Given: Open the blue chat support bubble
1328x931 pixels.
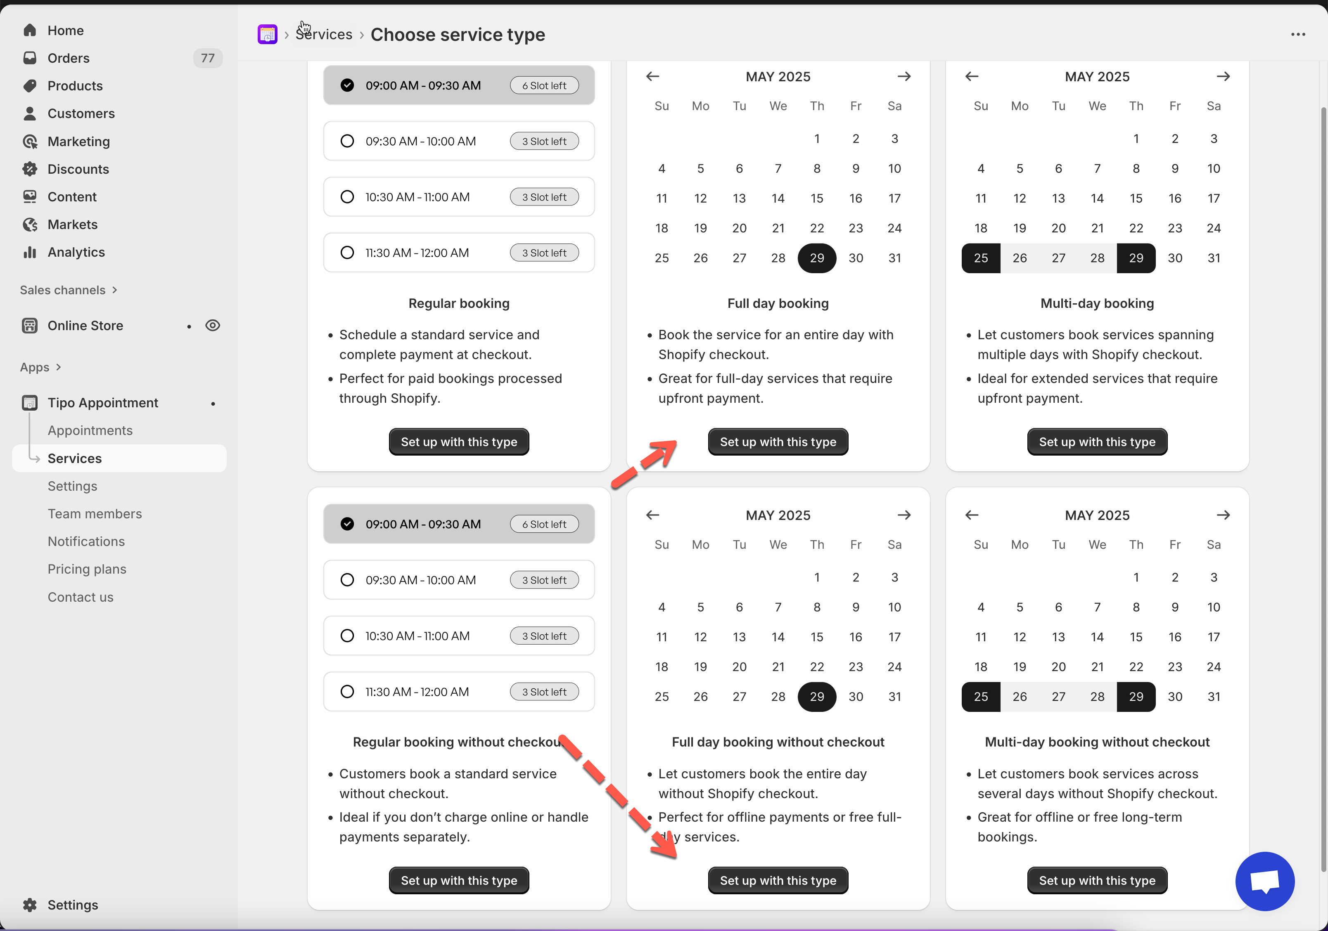Looking at the screenshot, I should (x=1264, y=881).
